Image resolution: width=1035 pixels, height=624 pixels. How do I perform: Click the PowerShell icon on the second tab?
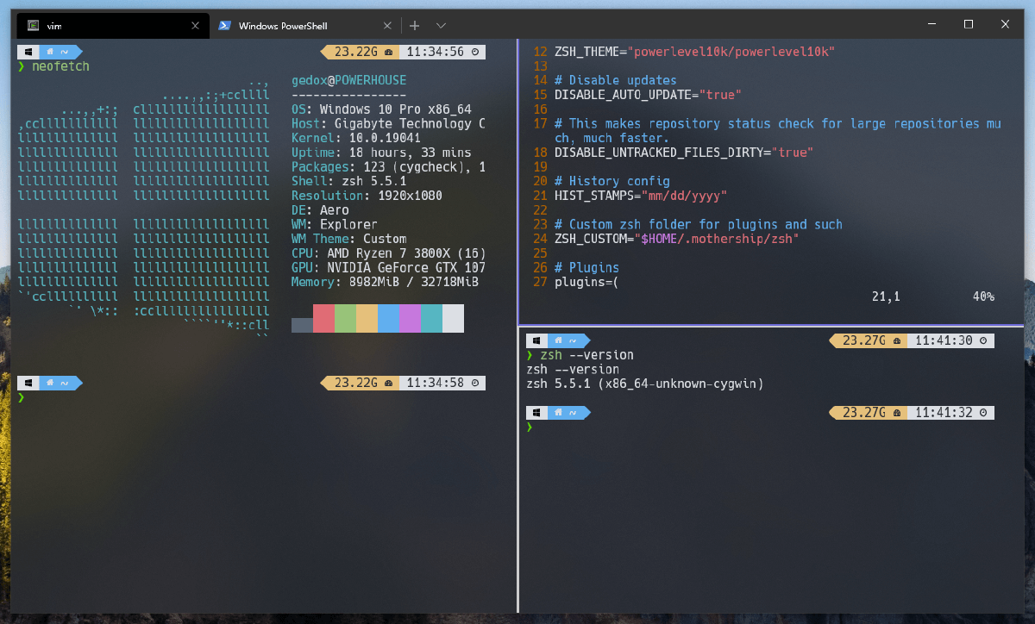223,26
